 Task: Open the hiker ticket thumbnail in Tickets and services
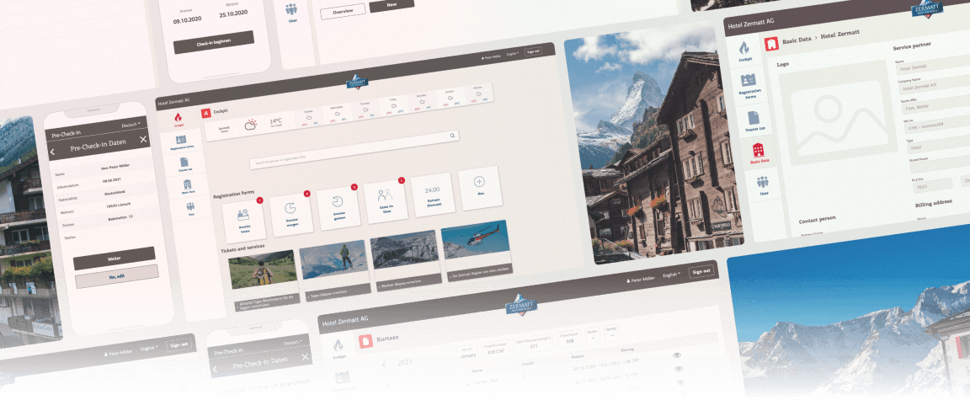262,269
